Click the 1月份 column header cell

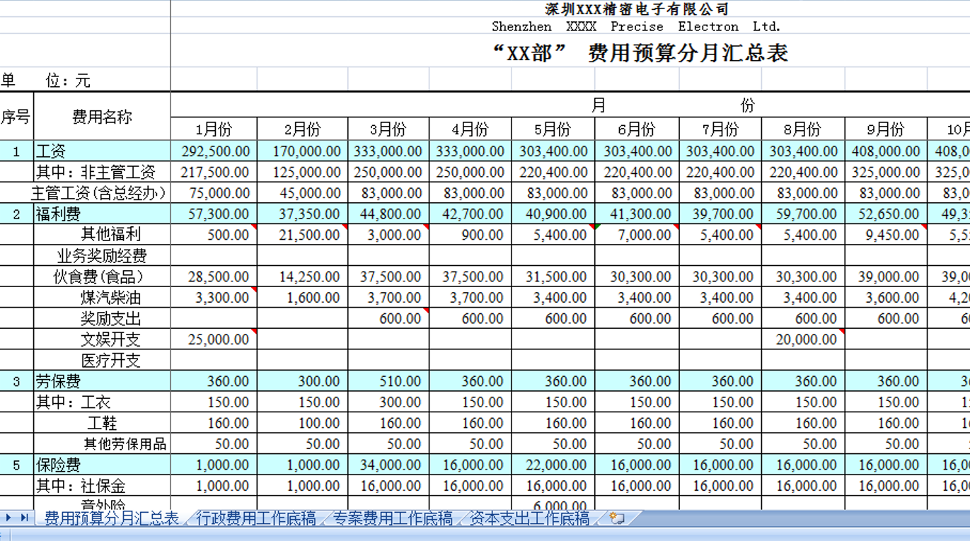(x=214, y=129)
